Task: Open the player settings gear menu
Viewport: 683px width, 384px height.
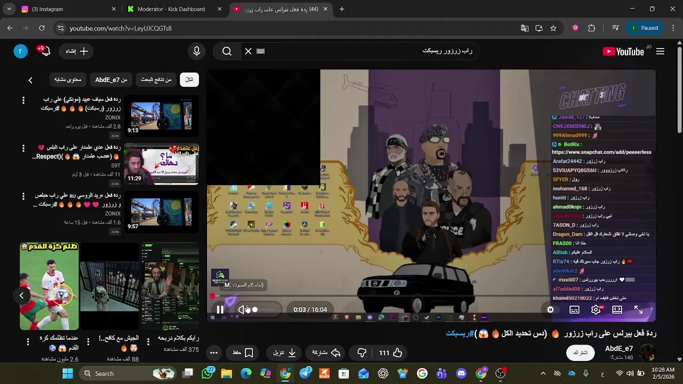Action: click(x=596, y=309)
